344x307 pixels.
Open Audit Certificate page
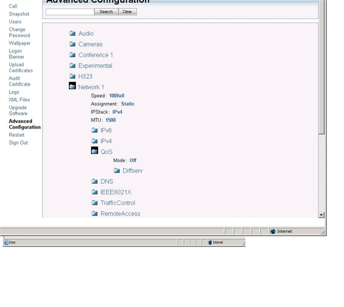click(19, 81)
